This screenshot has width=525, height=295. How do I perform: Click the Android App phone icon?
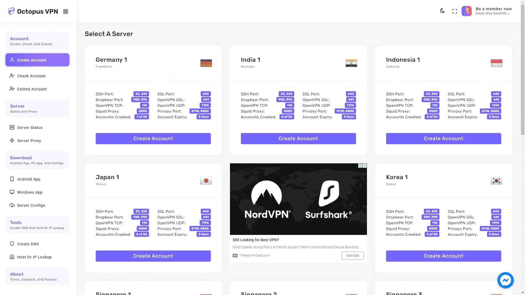[12, 179]
